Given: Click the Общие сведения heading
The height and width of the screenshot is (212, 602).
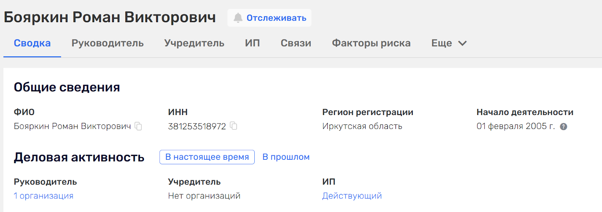Looking at the screenshot, I should pos(67,87).
